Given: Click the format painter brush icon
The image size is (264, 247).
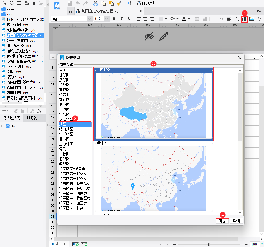Looking at the screenshot, I should click(x=119, y=3).
